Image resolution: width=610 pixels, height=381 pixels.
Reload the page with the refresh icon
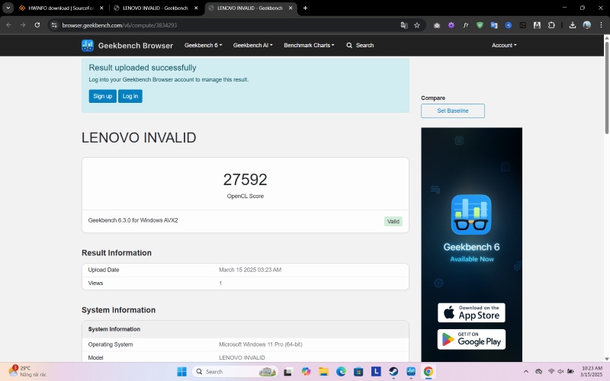(37, 25)
